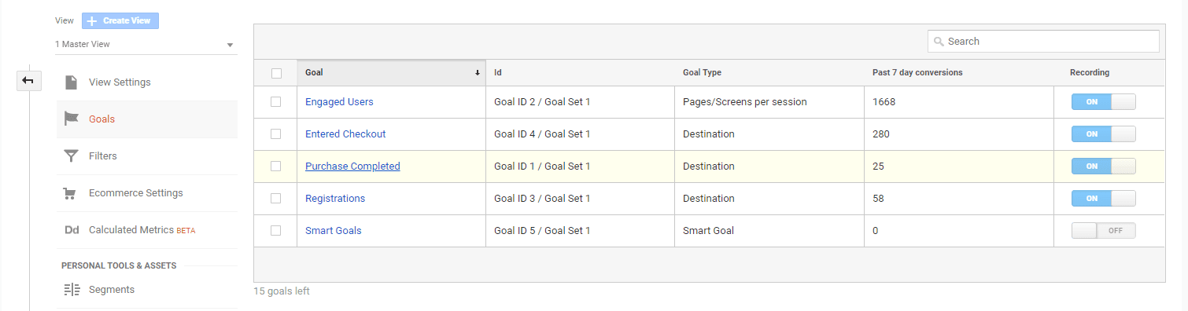Click the 25 conversions value
This screenshot has height=311, width=1188.
click(x=878, y=166)
